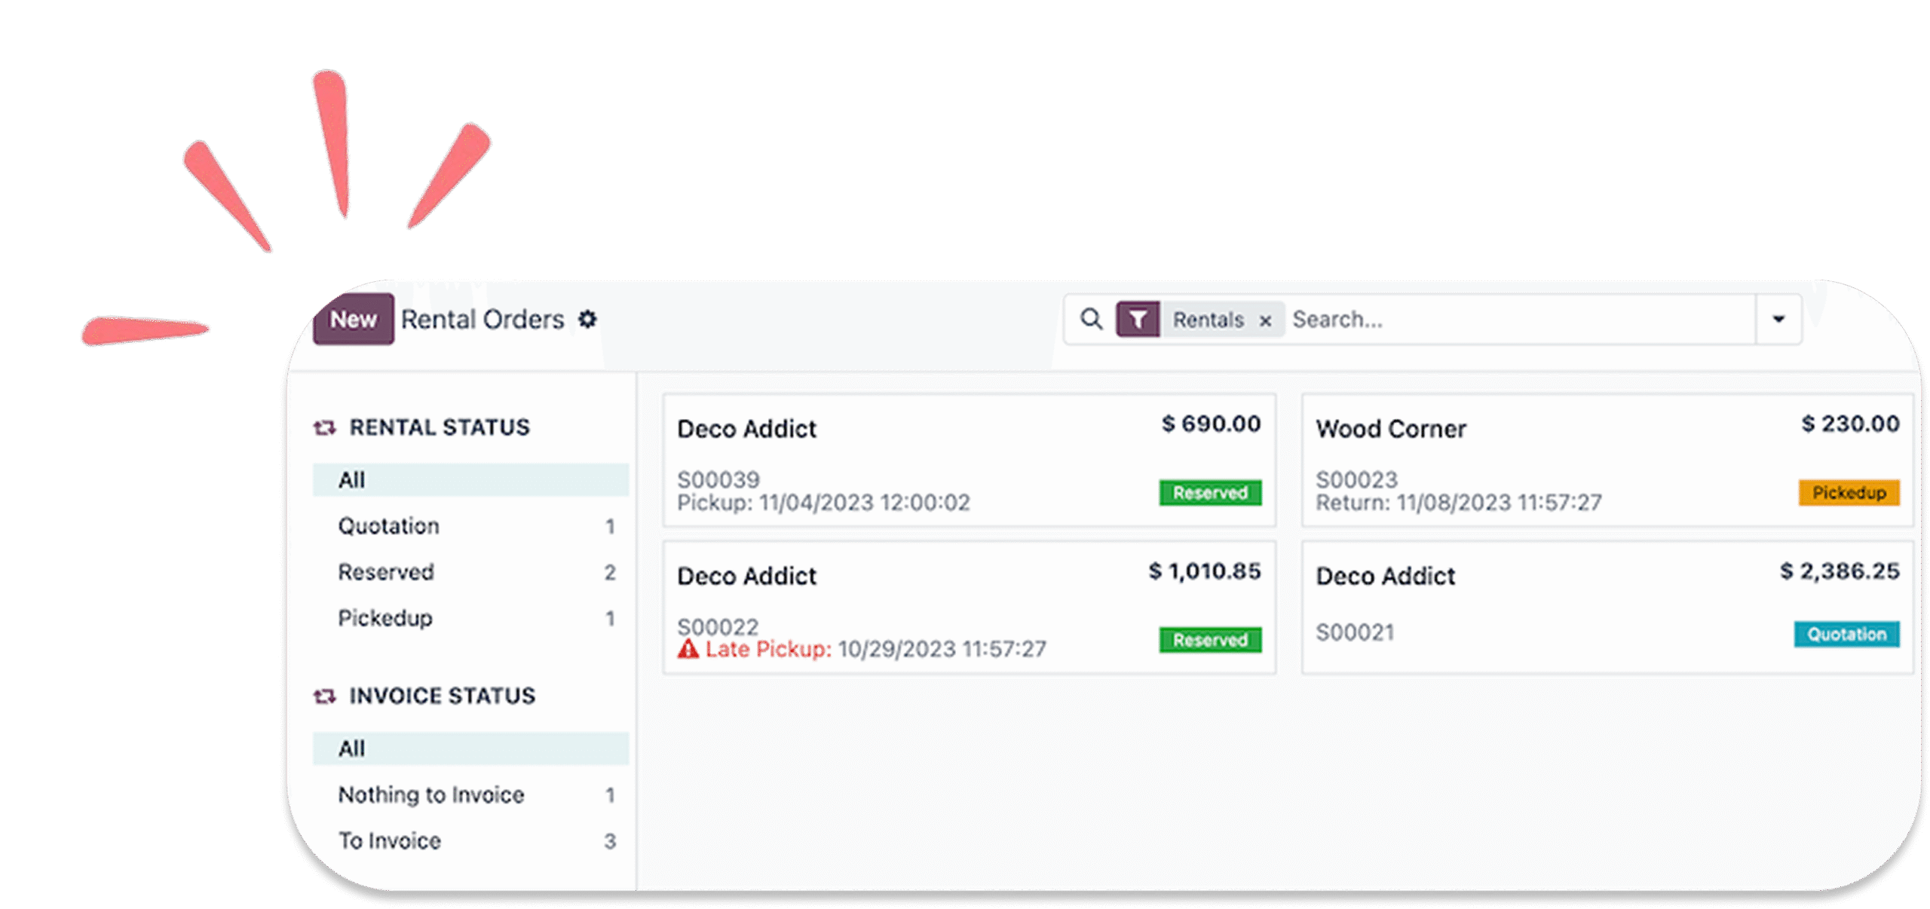Screen dimensions: 1930x909
Task: Click the Rental Status section arrows icon
Action: pos(325,427)
